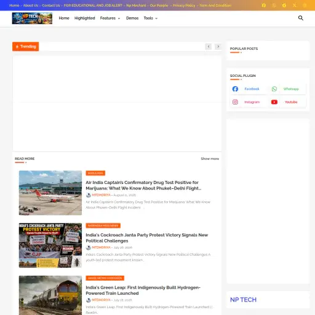This screenshot has width=315, height=315.
Task: Click the Whatsapp icon in Social Plugin
Action: 274,89
